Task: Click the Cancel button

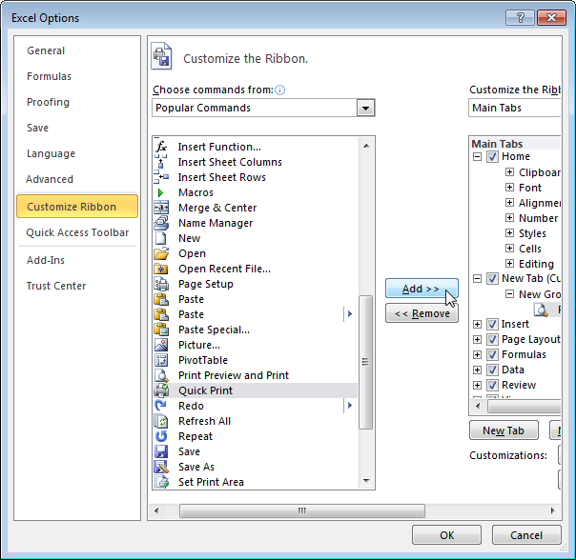Action: point(526,535)
